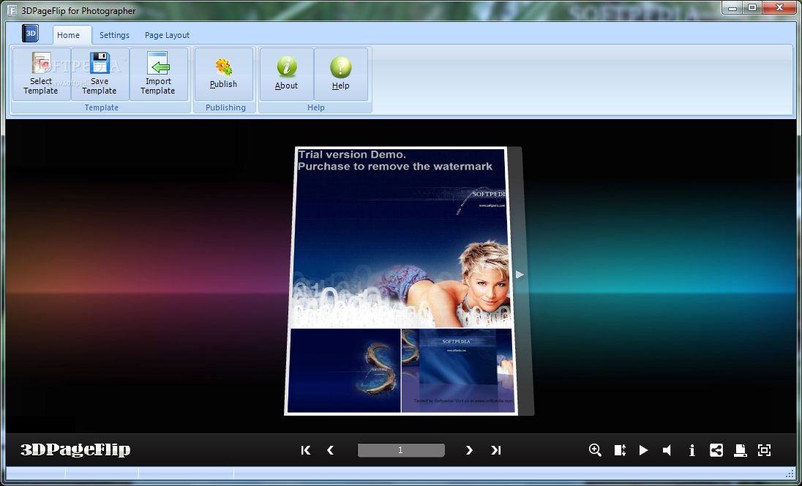Open the Settings tab
The height and width of the screenshot is (486, 802).
[x=114, y=35]
